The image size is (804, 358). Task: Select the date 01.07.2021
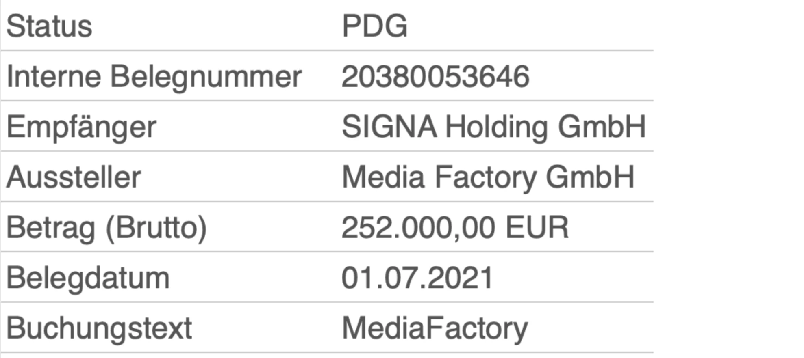(x=417, y=278)
